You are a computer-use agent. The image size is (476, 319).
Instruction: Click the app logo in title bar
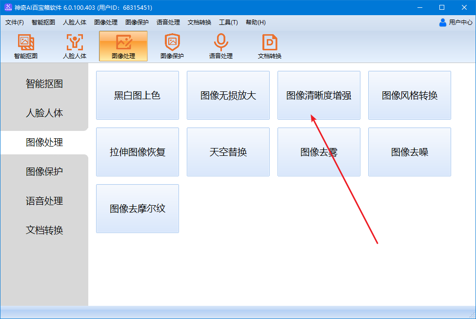(8, 7)
